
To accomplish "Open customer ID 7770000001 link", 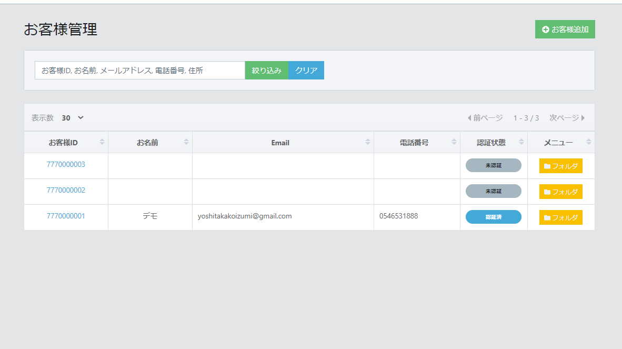I will (66, 216).
